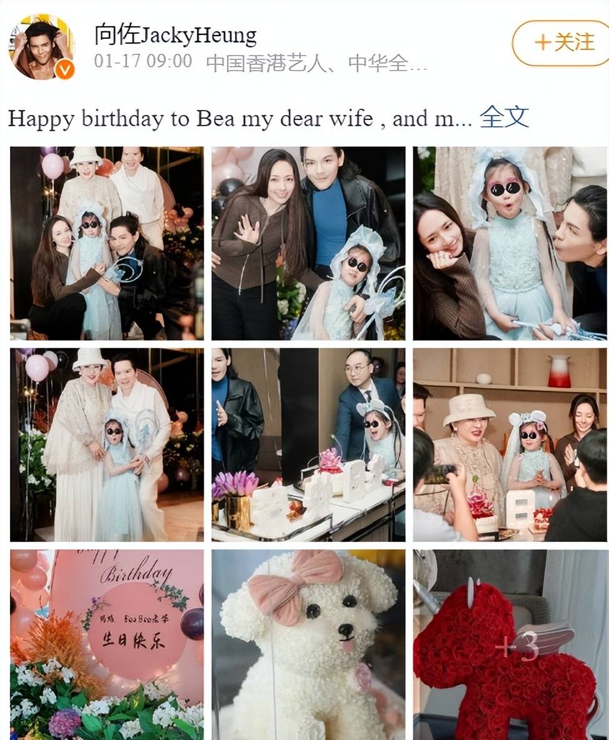609x740 pixels.
Task: Follow the account with +关注 button
Action: coord(561,42)
